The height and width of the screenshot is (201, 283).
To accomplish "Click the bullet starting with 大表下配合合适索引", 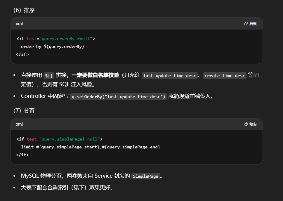I will tap(67, 188).
